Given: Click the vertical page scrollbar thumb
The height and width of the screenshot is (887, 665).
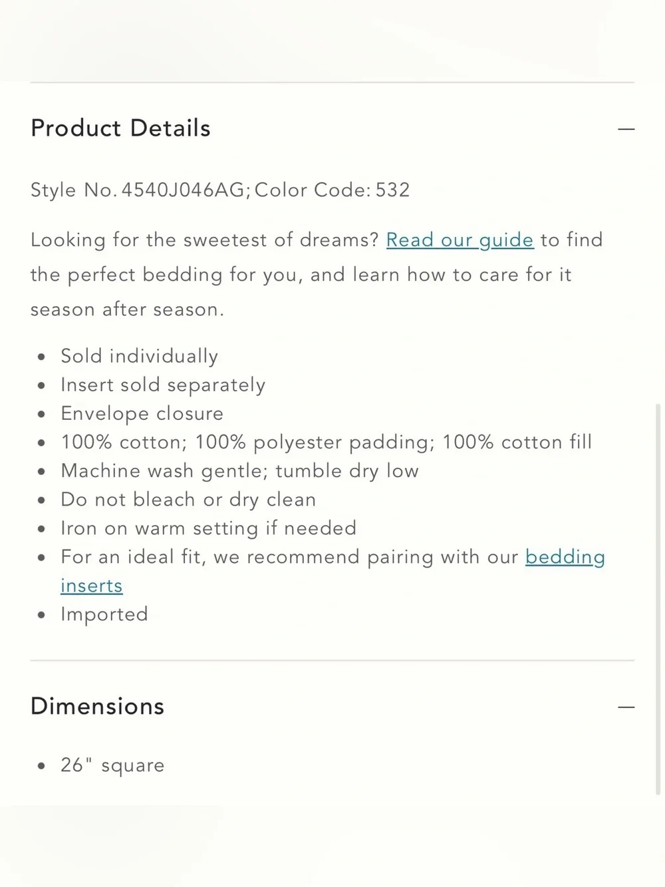Looking at the screenshot, I should coord(658,599).
